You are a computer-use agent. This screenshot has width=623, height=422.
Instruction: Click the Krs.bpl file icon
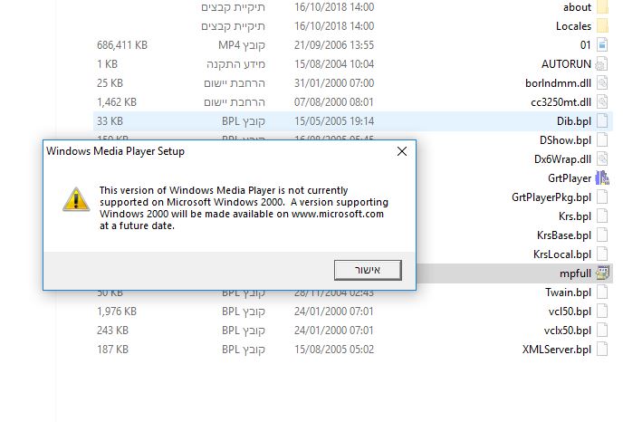[602, 216]
